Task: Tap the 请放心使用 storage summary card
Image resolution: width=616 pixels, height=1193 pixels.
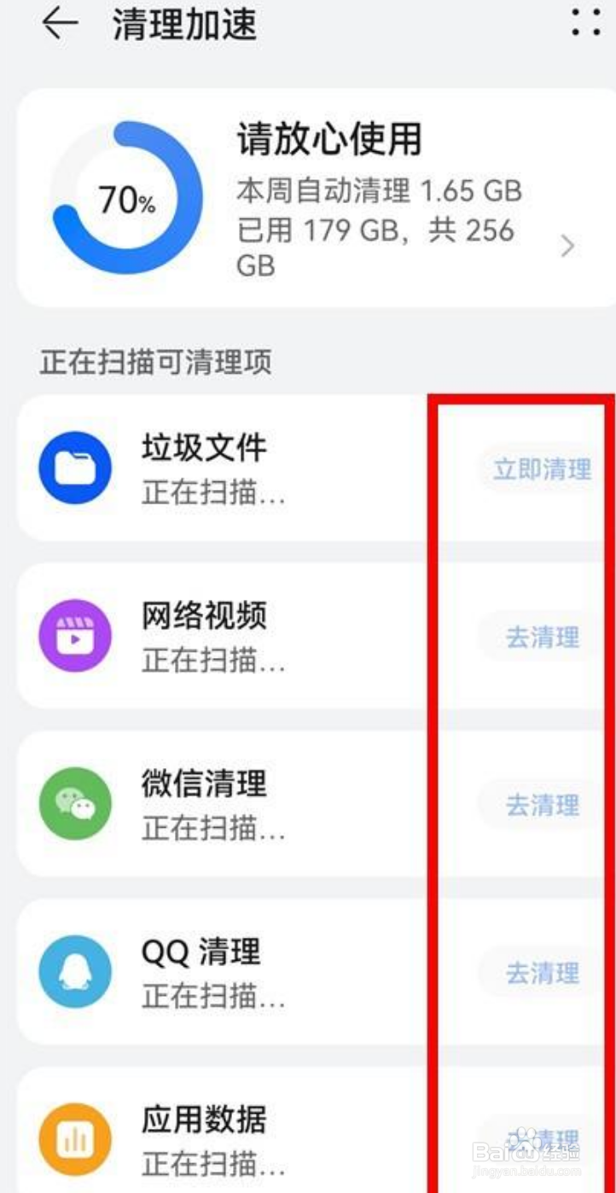Action: [316, 198]
